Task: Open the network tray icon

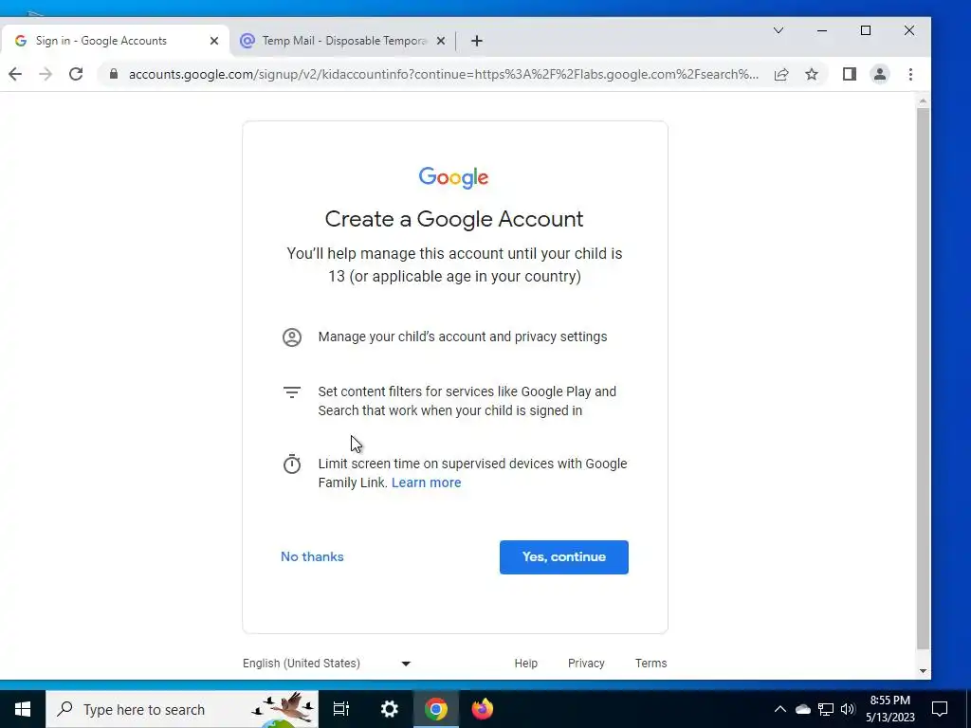Action: click(826, 709)
